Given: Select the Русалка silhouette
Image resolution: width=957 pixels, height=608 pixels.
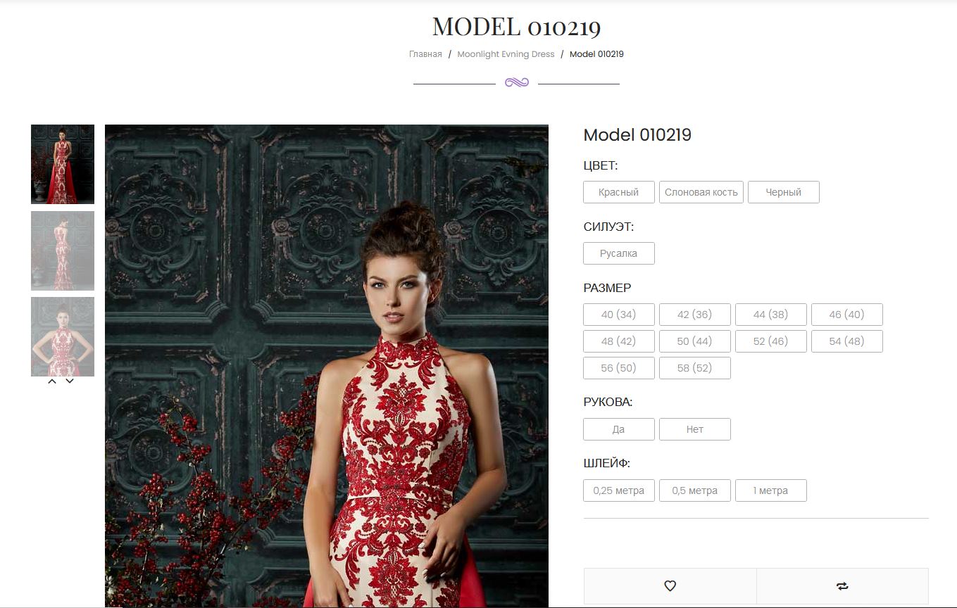Looking at the screenshot, I should (619, 253).
